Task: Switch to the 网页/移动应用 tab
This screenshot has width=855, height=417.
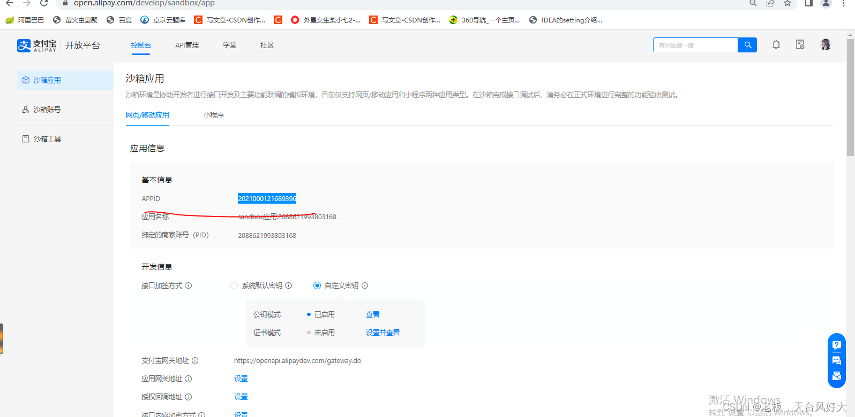Action: pos(147,115)
